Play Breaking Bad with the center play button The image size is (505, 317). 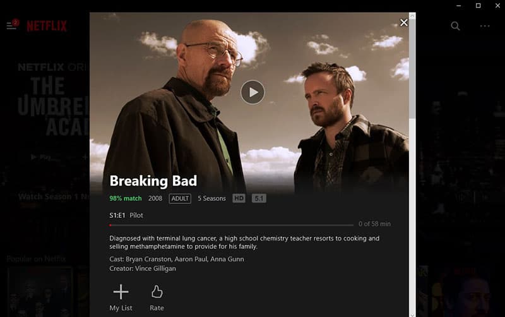pos(252,92)
